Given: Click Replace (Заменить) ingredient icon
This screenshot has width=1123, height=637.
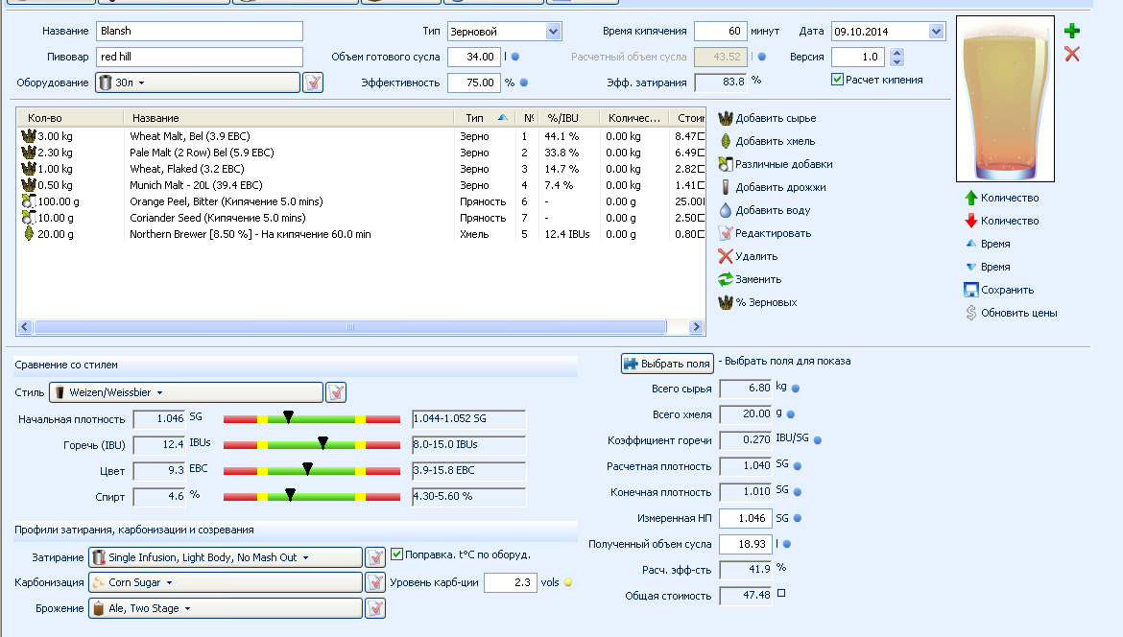Looking at the screenshot, I should (x=726, y=279).
